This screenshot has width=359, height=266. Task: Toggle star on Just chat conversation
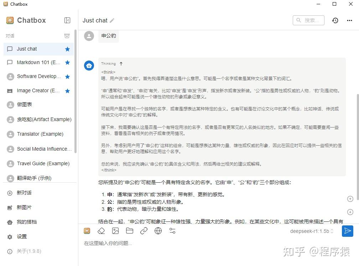click(x=67, y=49)
